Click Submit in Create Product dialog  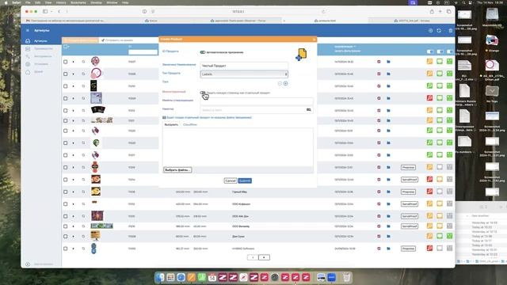coord(245,180)
